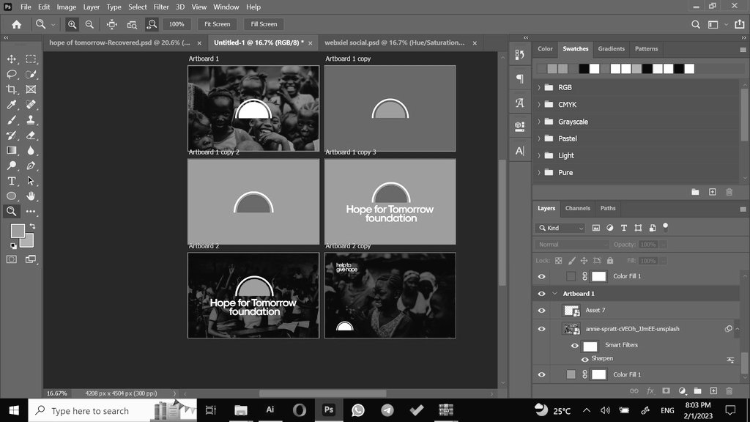Open the Search icon at top right
750x422 pixels.
tap(696, 24)
